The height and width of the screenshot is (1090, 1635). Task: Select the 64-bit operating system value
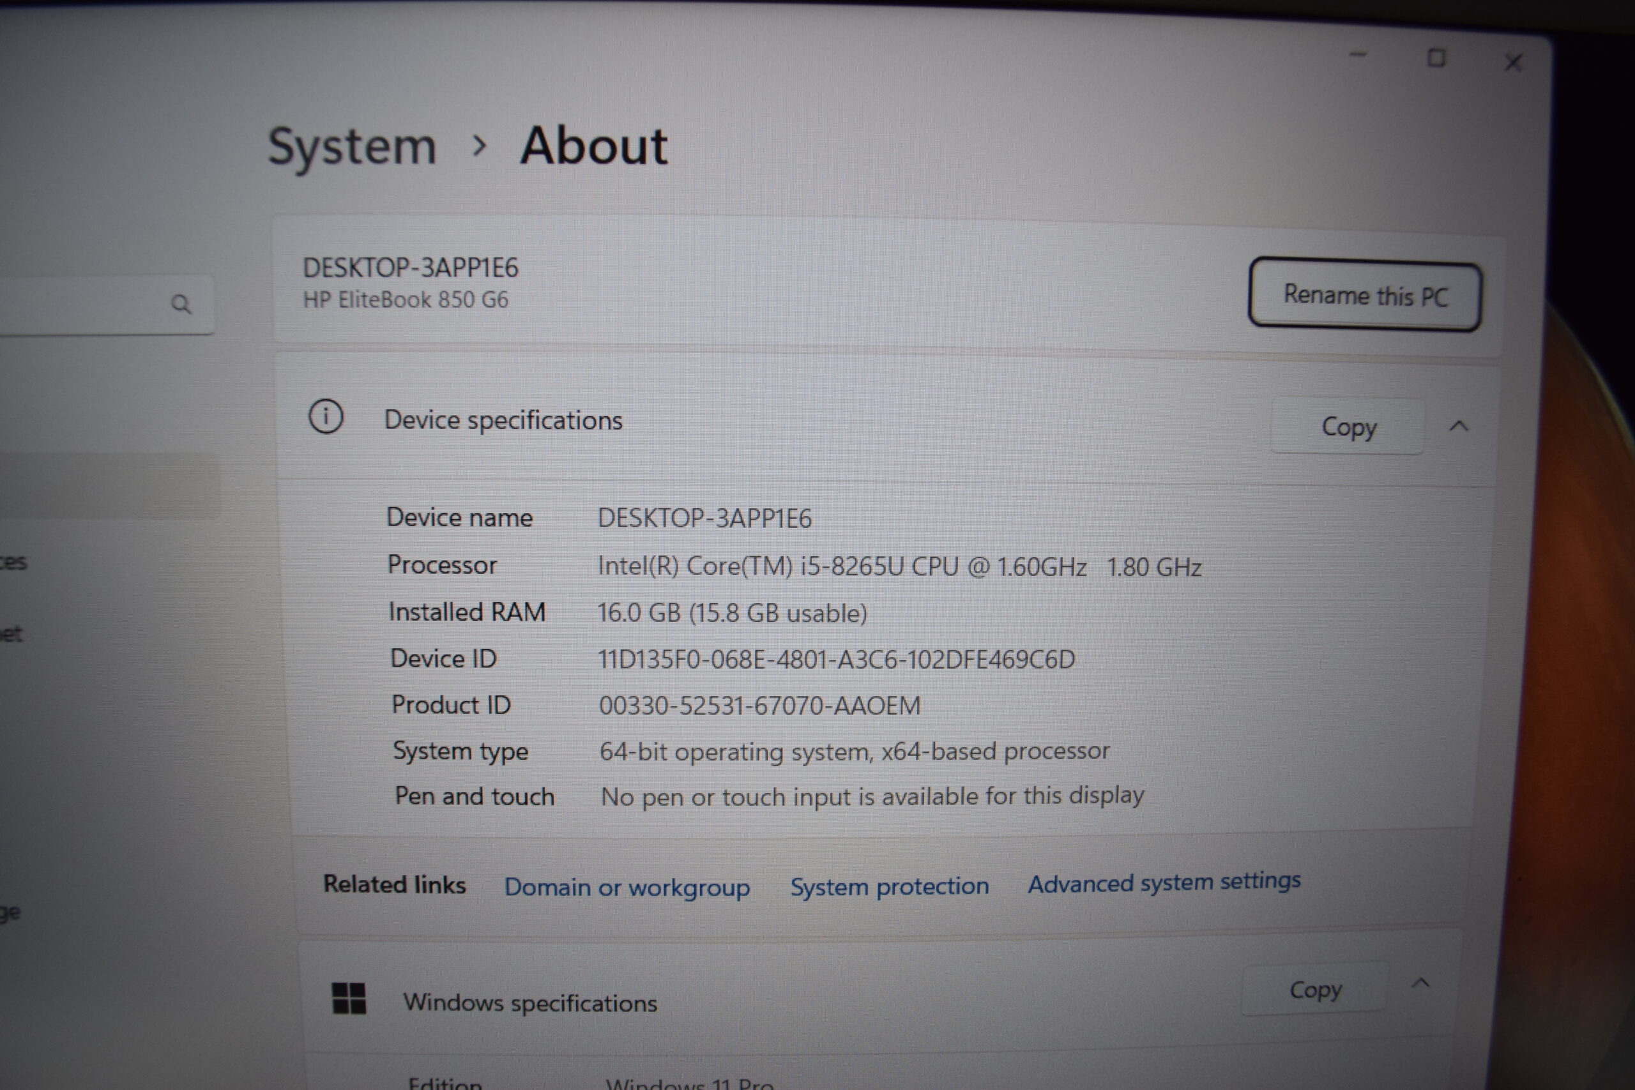click(855, 752)
